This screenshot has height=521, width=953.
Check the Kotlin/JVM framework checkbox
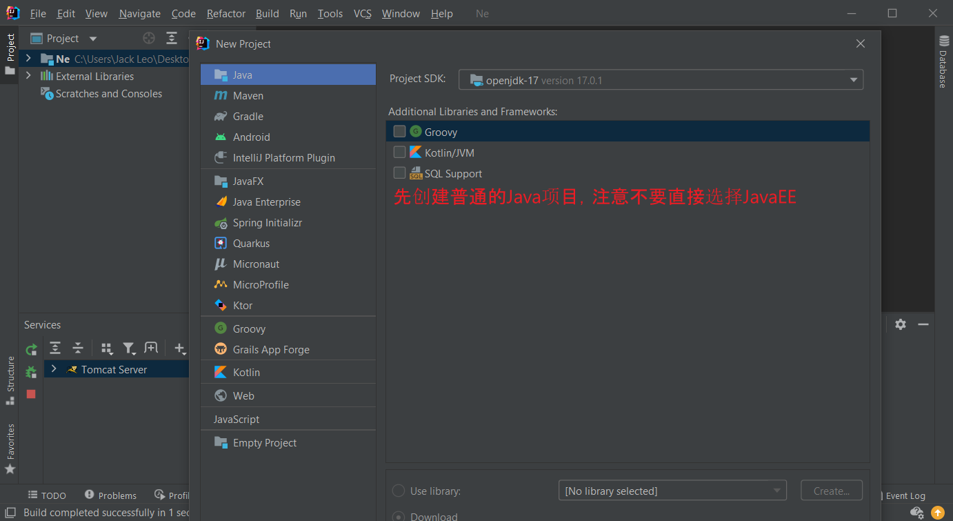[399, 152]
